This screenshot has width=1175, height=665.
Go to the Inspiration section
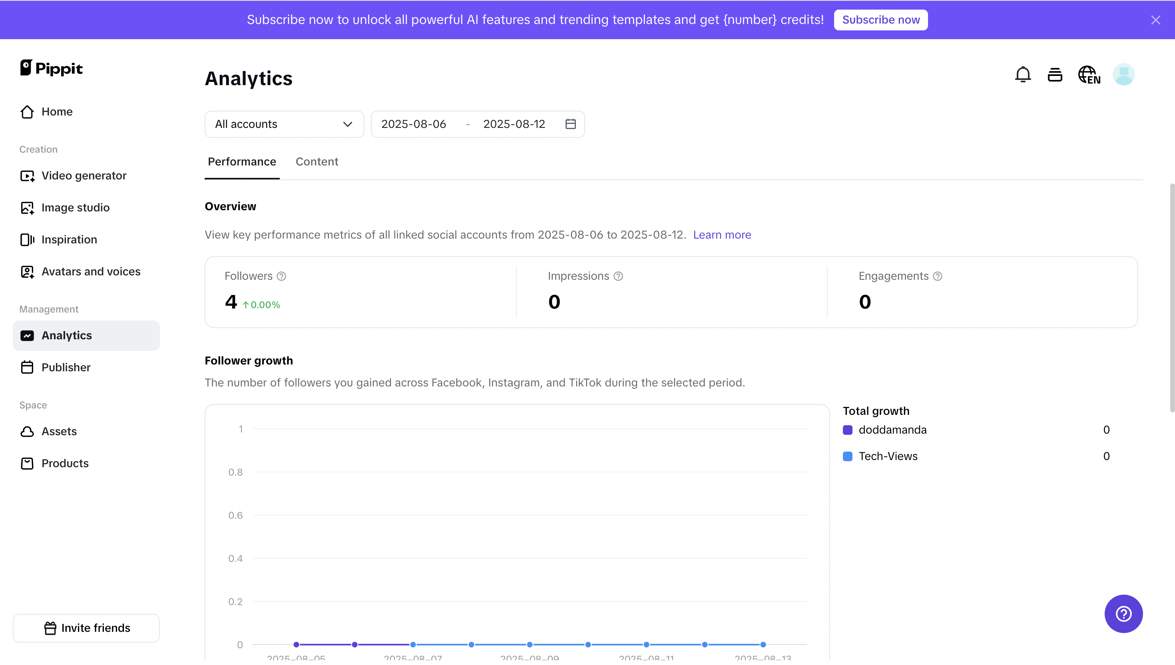tap(69, 239)
